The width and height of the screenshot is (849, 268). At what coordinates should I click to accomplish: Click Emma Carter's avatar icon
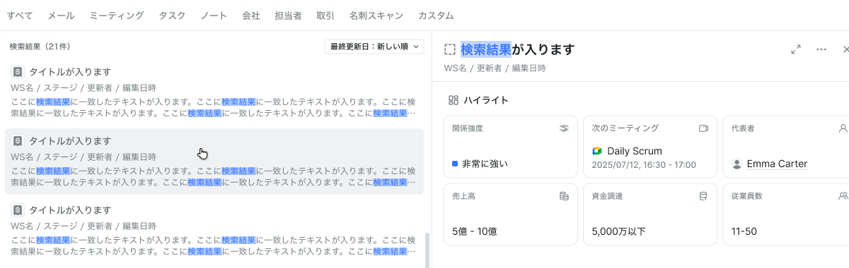pyautogui.click(x=737, y=164)
